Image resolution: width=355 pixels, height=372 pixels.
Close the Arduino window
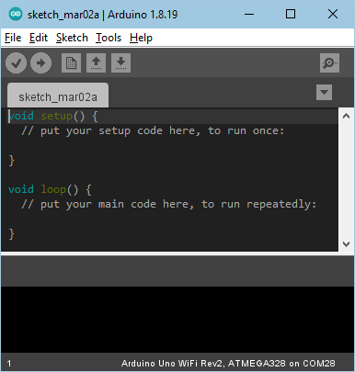point(333,14)
